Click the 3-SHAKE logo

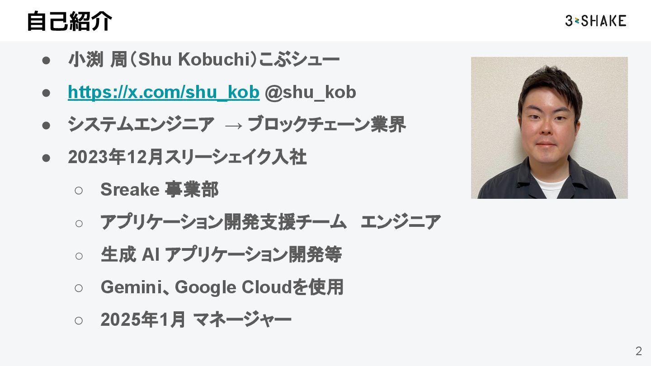pos(595,21)
